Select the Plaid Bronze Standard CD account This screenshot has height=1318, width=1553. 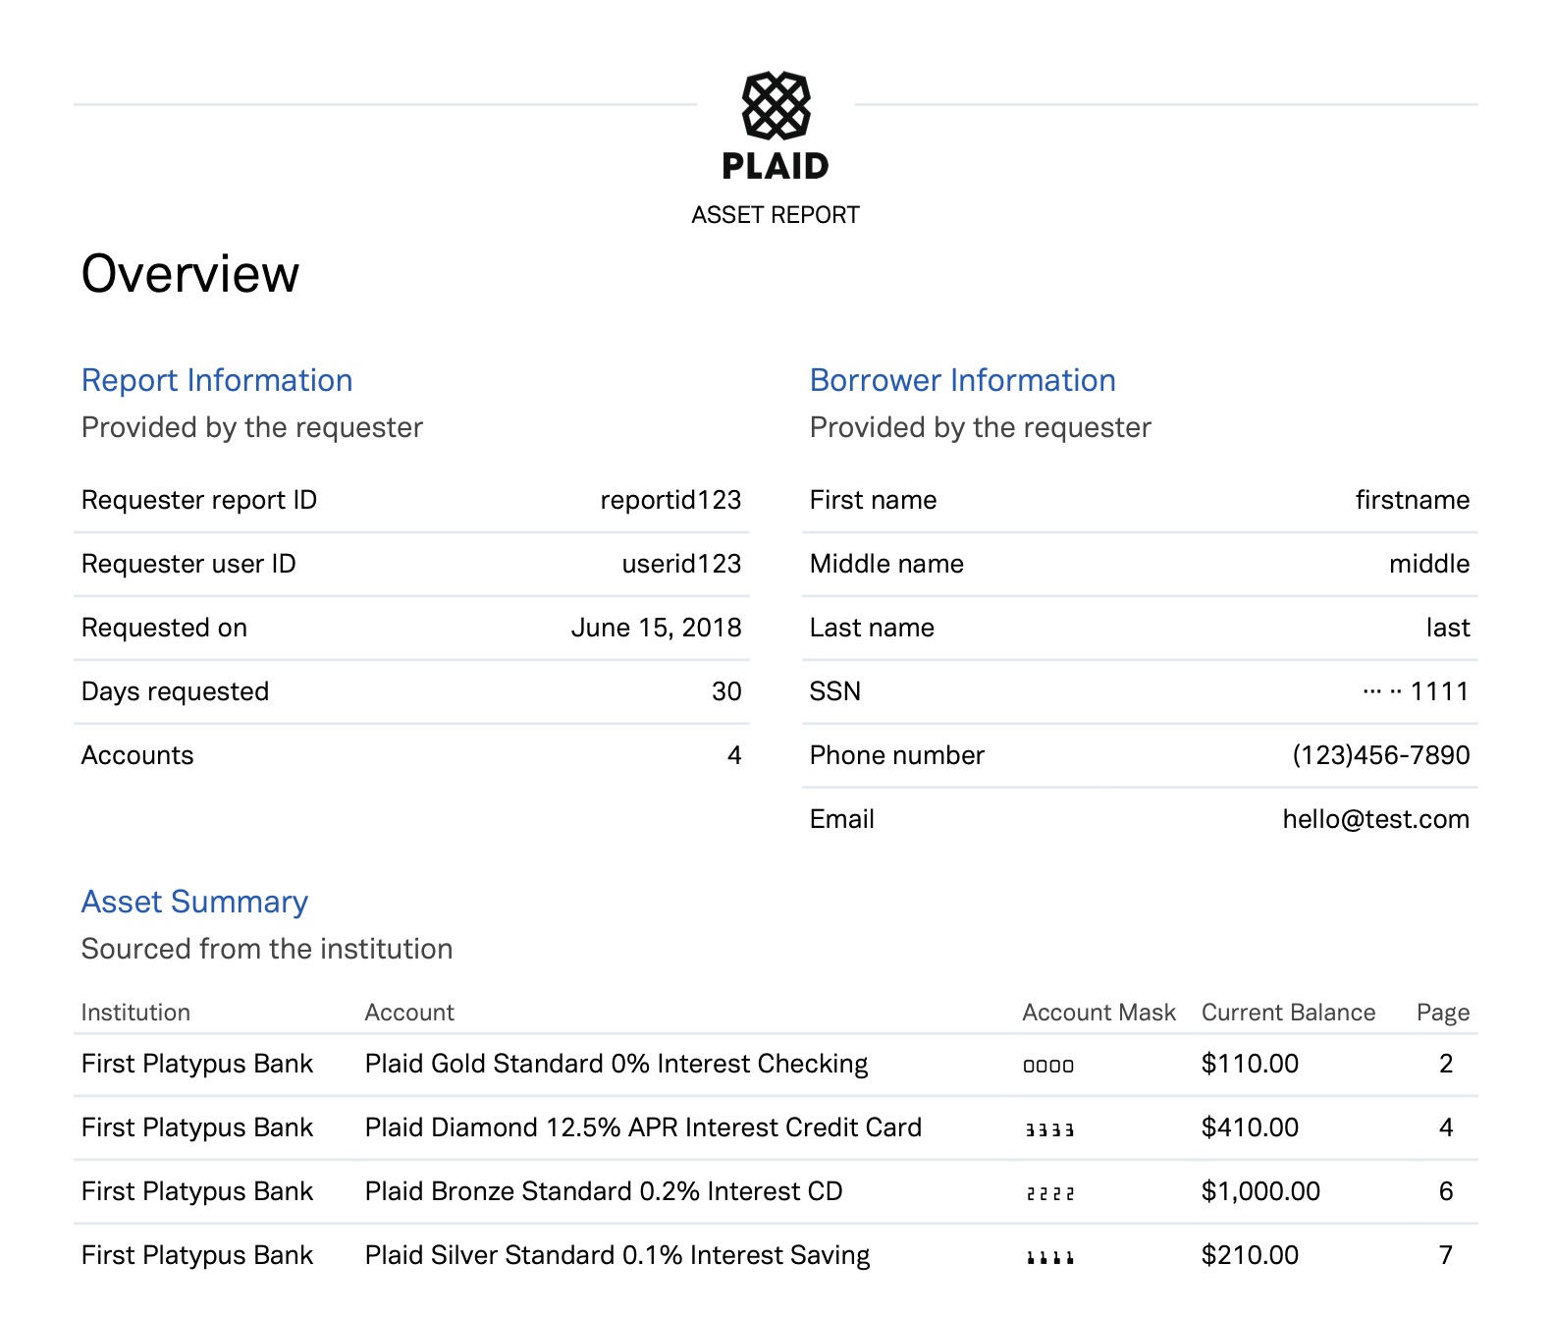tap(604, 1191)
